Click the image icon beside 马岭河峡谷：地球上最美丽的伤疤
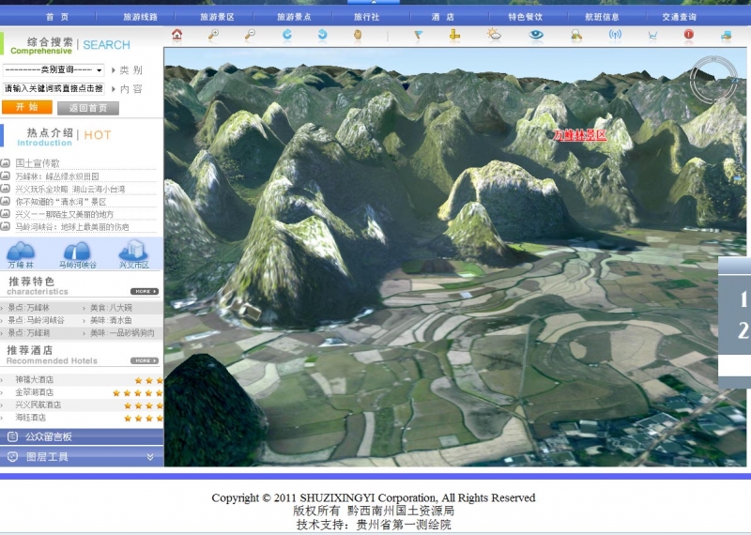The height and width of the screenshot is (535, 751). tap(6, 226)
